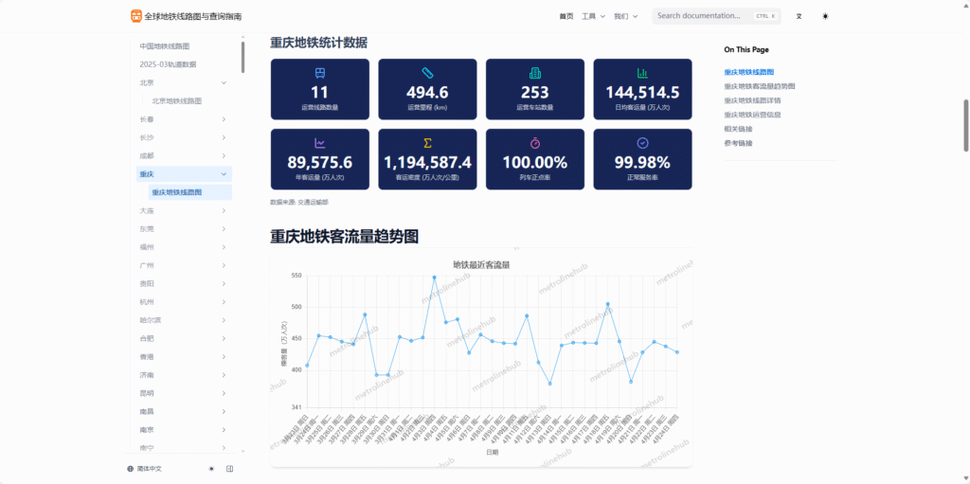Viewport: 970px width, 484px height.
Task: Click the building icon above 253
Action: 535,73
